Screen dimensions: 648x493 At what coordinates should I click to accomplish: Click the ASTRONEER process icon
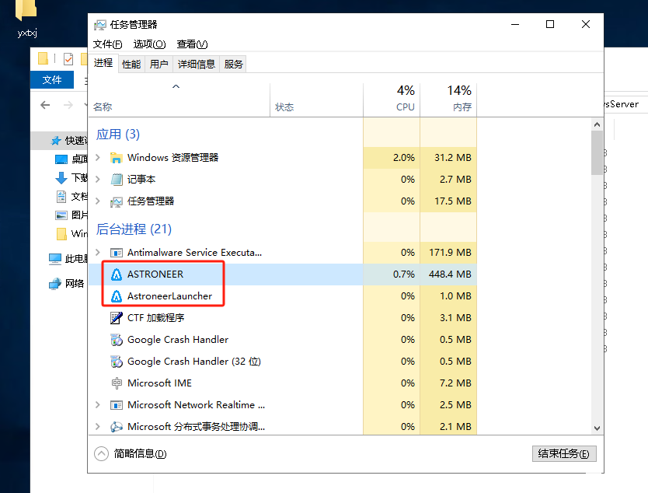pyautogui.click(x=117, y=274)
